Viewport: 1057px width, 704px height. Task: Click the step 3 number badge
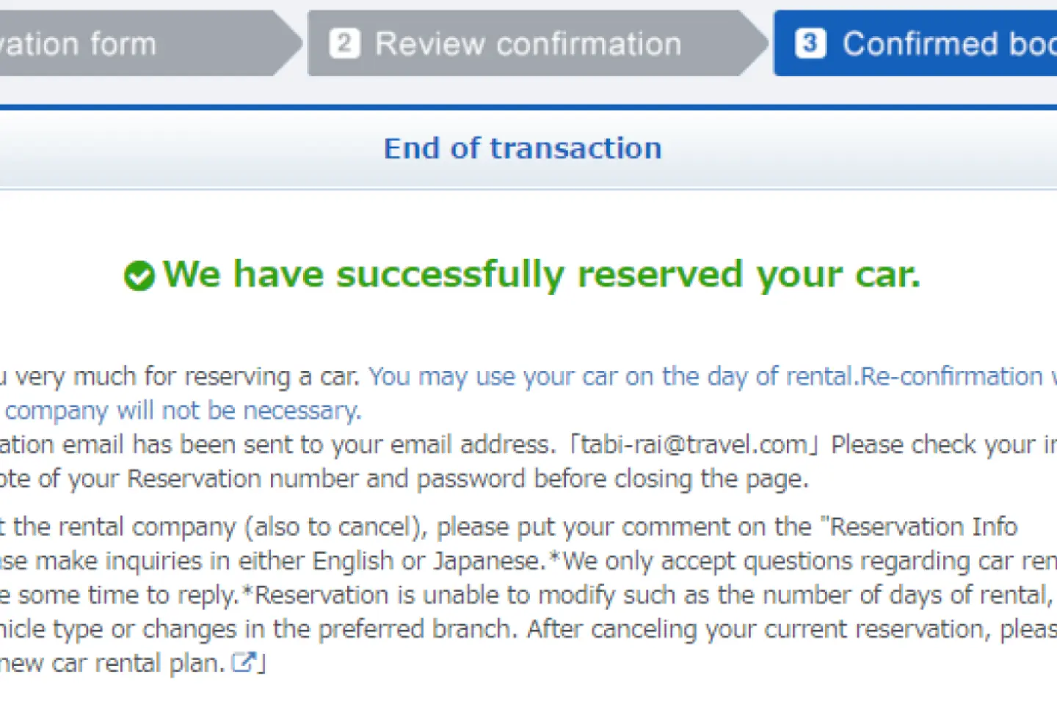(x=810, y=43)
